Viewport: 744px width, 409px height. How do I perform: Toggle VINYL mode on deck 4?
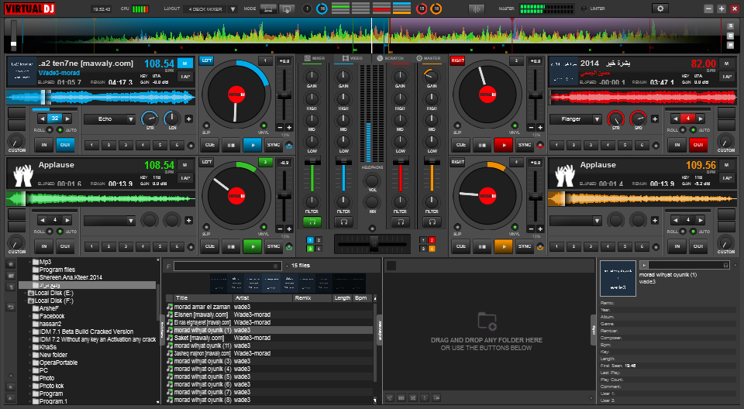pyautogui.click(x=515, y=227)
